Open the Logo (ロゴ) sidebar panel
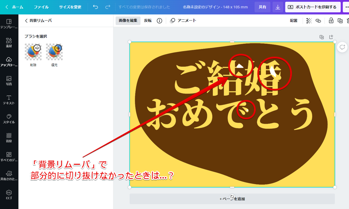Viewport: 349px width, 209px height. click(x=9, y=194)
